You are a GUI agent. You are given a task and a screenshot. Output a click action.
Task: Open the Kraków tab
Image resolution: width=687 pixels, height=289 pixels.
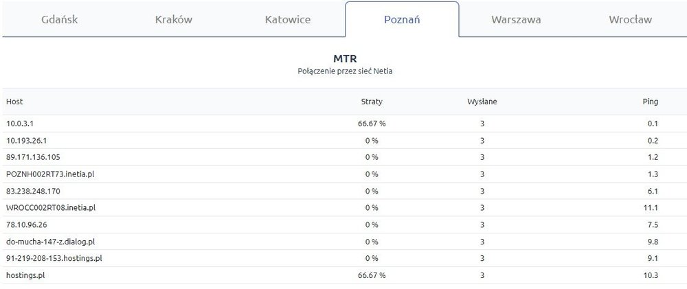173,19
